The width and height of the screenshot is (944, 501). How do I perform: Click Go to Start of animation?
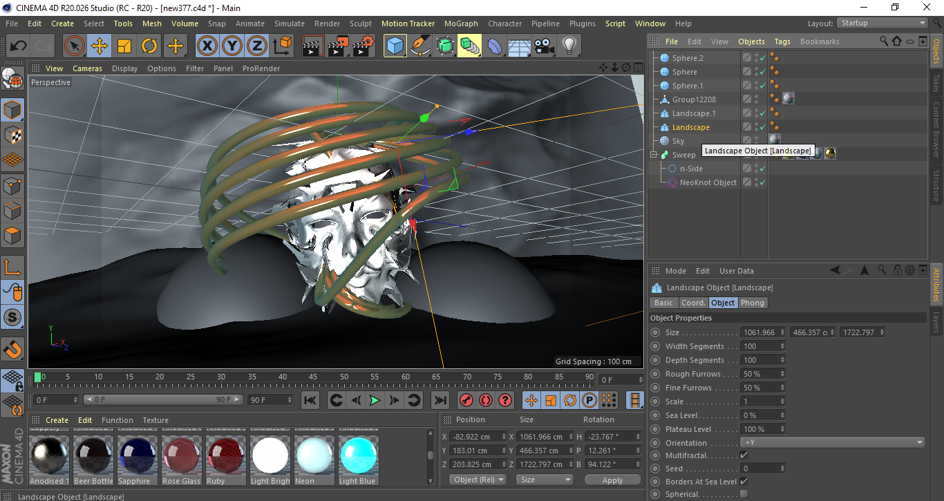[310, 400]
